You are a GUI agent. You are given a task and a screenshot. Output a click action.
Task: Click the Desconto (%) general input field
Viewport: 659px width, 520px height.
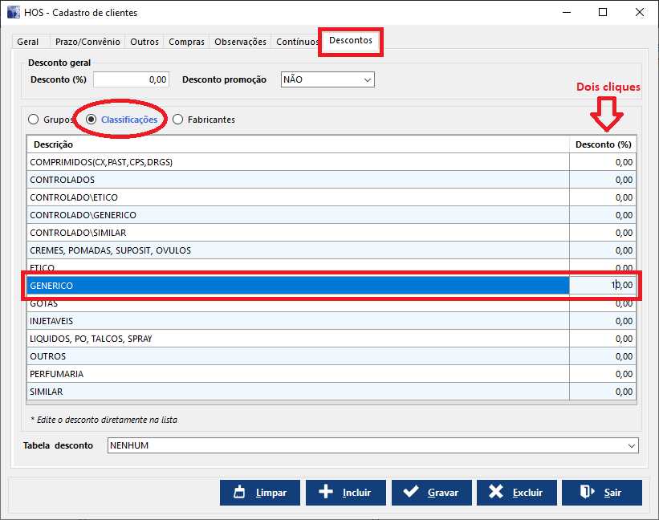[132, 79]
